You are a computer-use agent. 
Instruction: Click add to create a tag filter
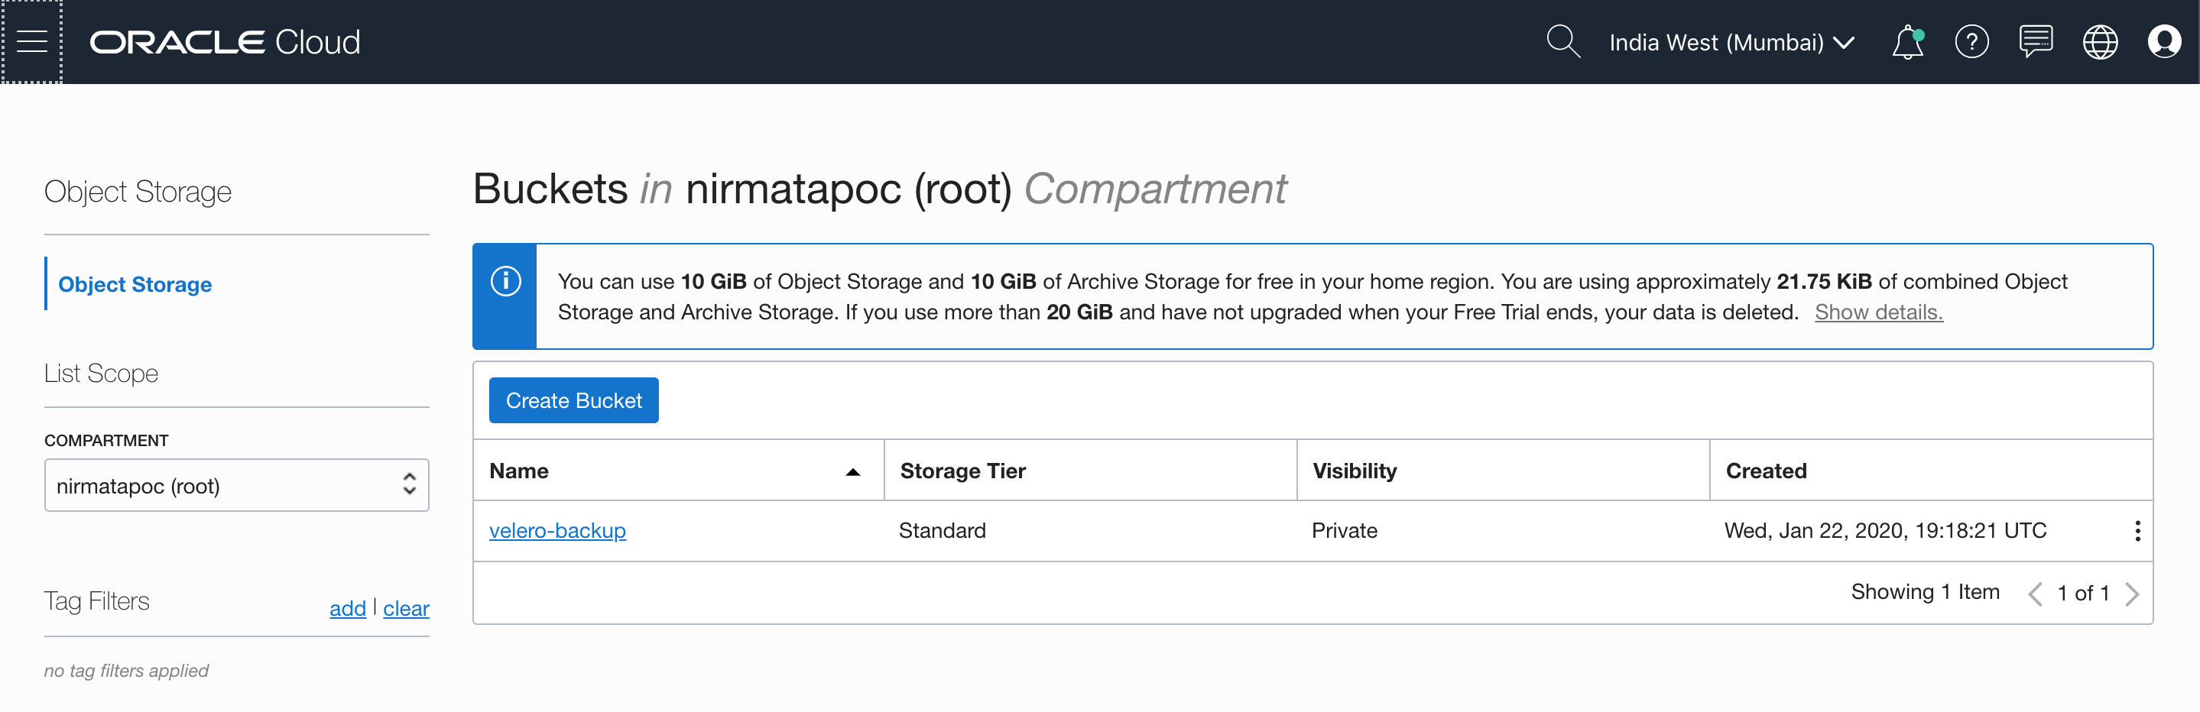point(347,608)
